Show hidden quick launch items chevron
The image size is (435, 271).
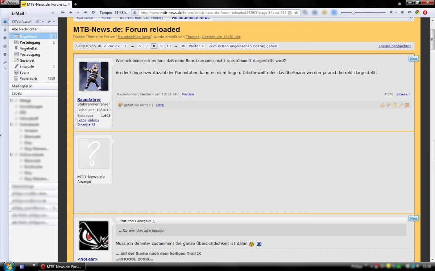coord(34,265)
